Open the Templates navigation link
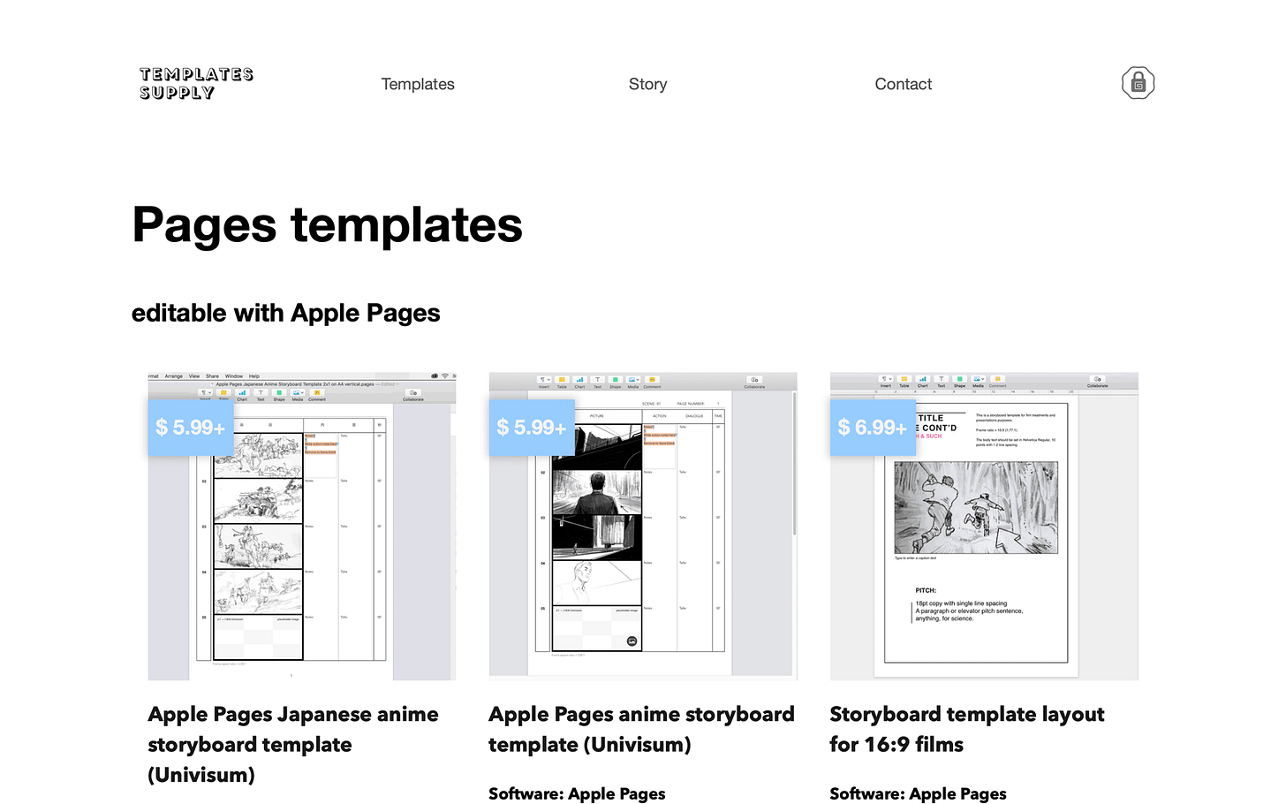Screen dimensions: 1286x804 coord(418,84)
